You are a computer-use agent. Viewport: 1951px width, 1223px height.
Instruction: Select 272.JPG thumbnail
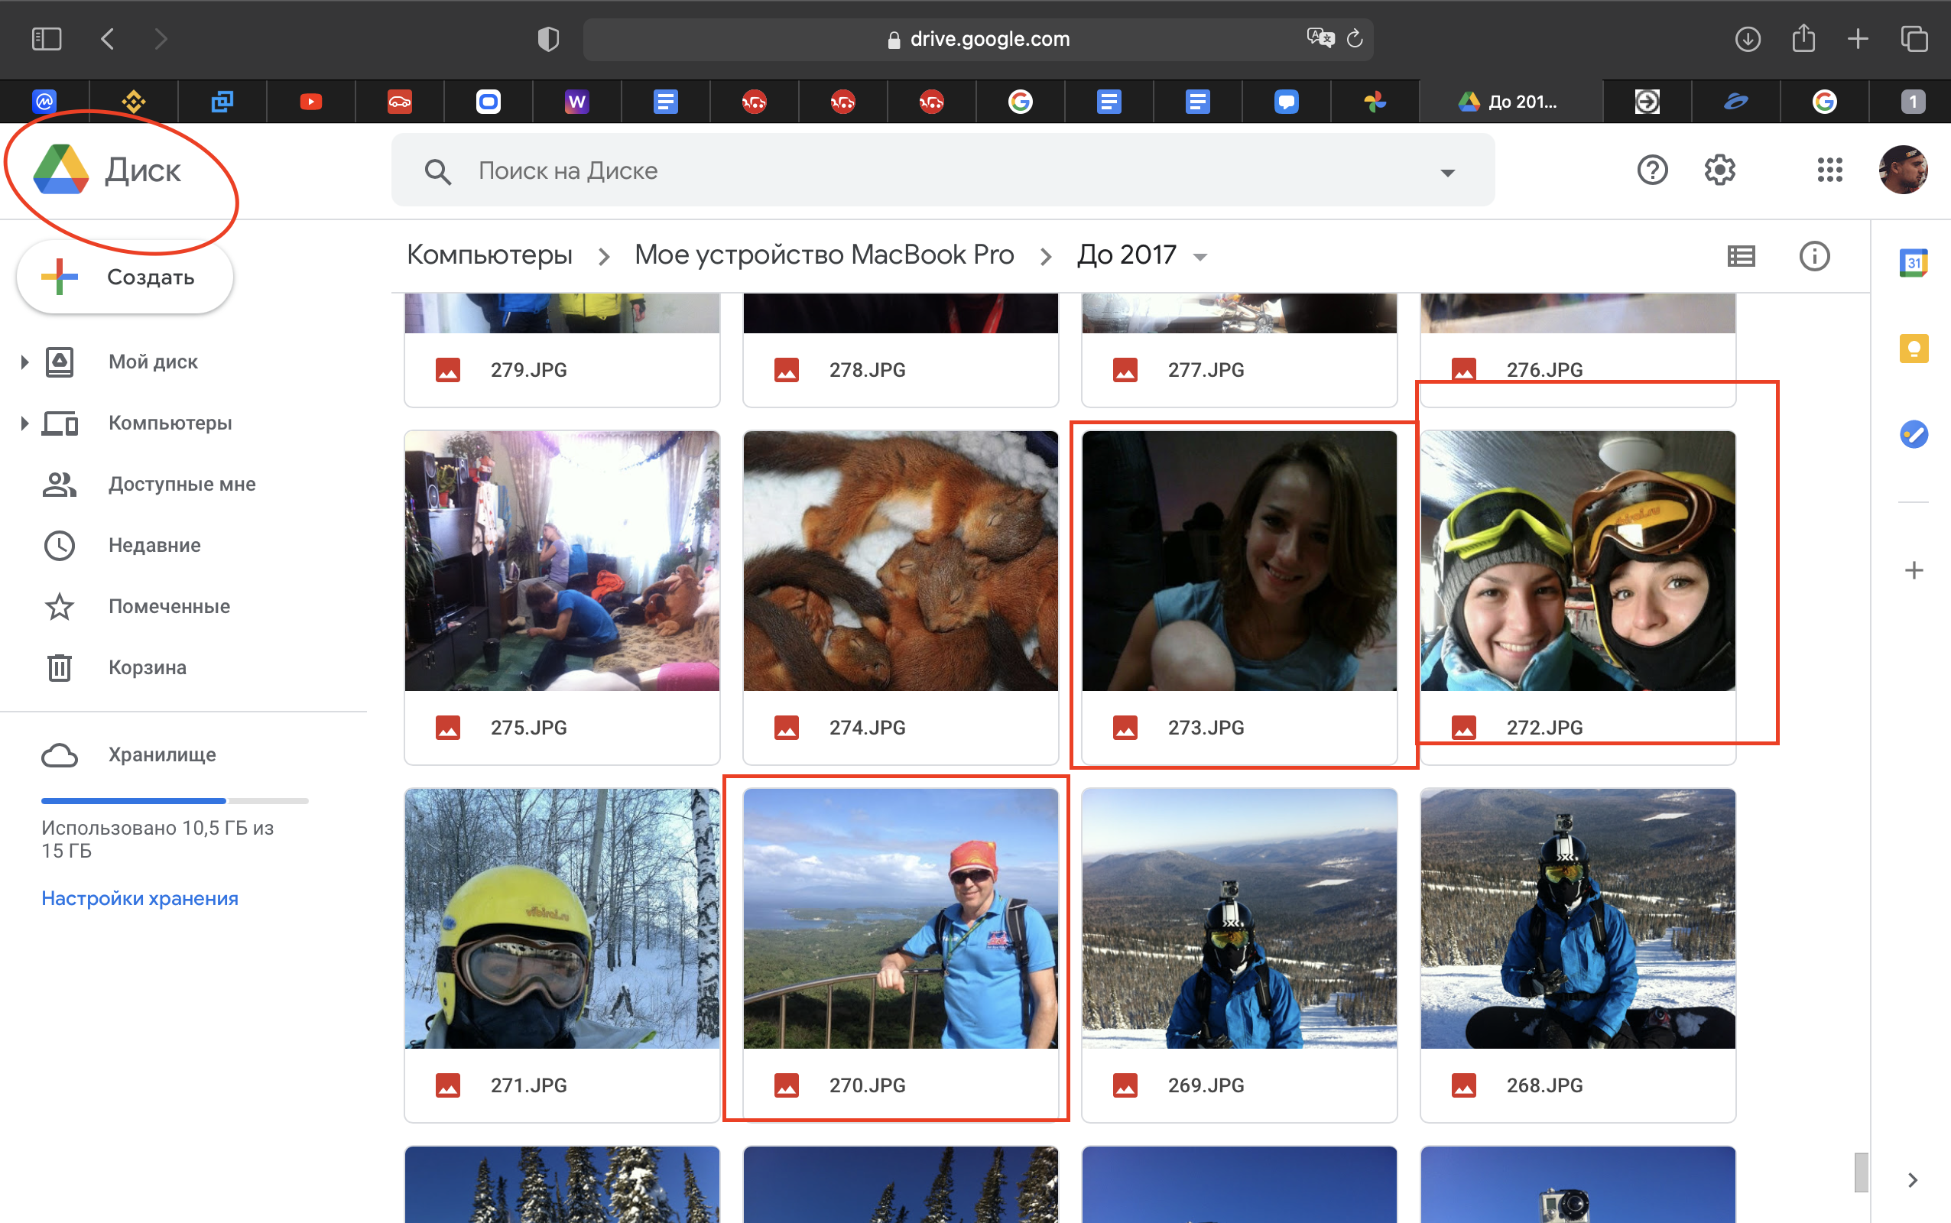coord(1578,560)
